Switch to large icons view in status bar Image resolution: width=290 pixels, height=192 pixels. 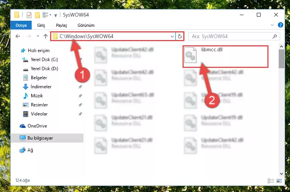pos(279,181)
